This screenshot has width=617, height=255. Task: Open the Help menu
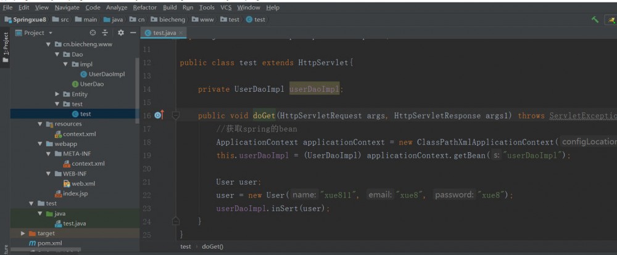click(273, 7)
